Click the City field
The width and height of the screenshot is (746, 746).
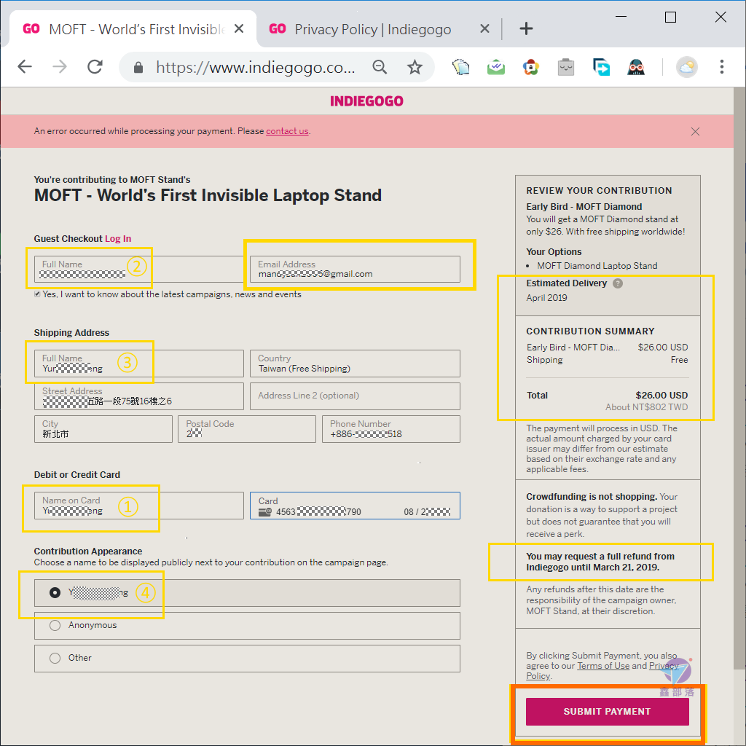click(103, 429)
